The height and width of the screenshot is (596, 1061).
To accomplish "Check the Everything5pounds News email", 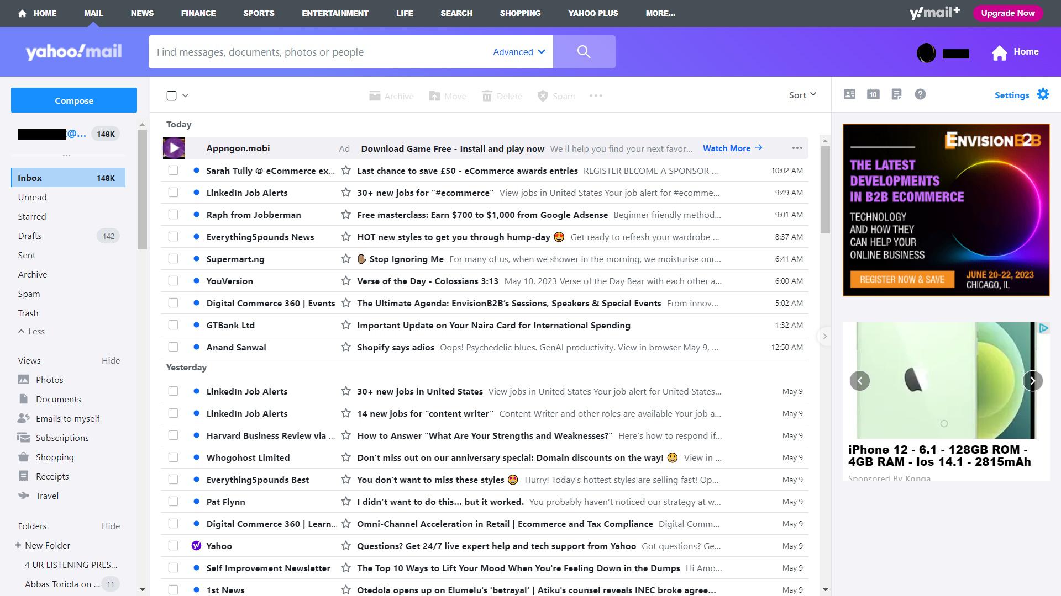I will 174,237.
